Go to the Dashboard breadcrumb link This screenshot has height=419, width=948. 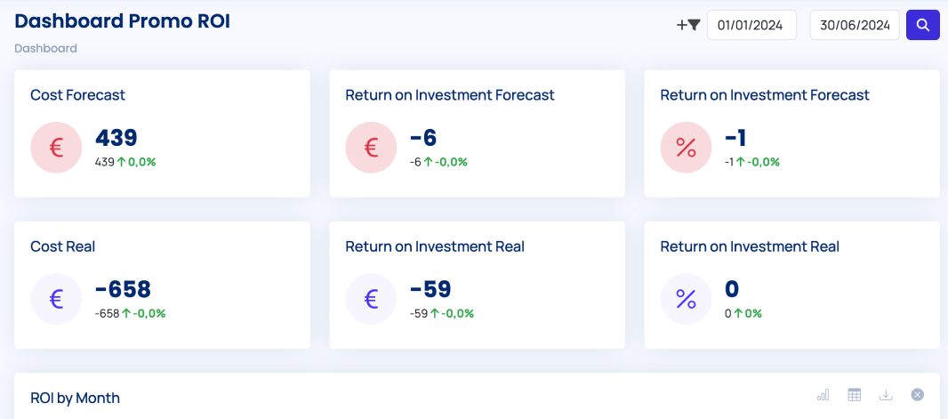(45, 48)
